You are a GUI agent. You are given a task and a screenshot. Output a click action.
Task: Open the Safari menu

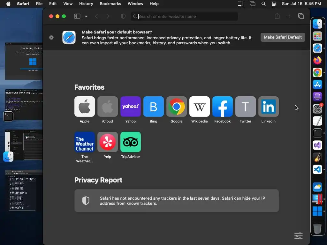pos(23,4)
